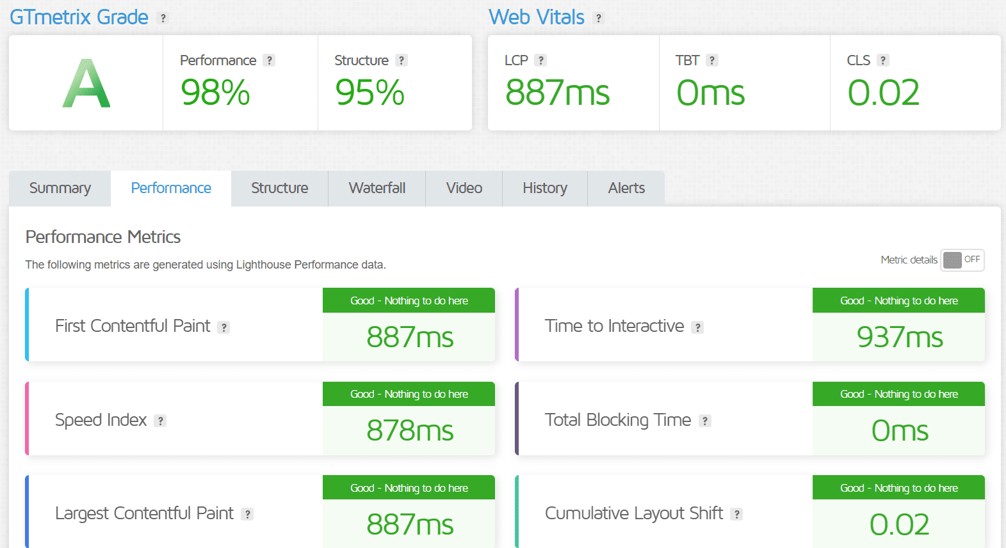Click the CLS help question mark

pyautogui.click(x=883, y=60)
